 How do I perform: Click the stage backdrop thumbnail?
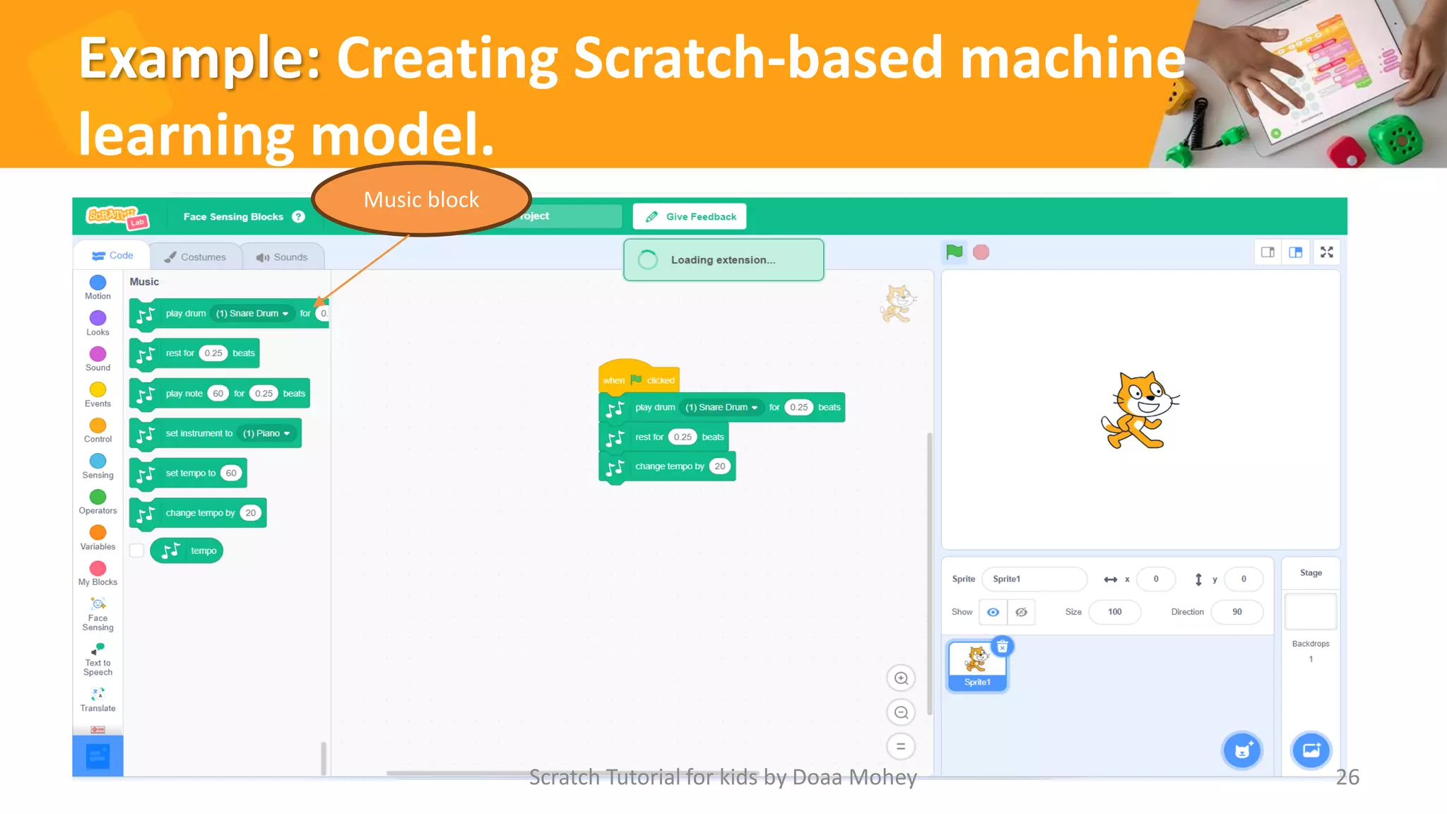click(1311, 611)
